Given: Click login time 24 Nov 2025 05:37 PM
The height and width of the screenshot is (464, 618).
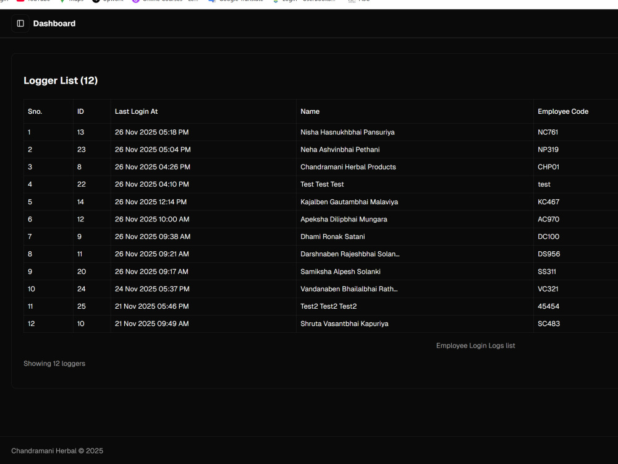Looking at the screenshot, I should pos(152,289).
